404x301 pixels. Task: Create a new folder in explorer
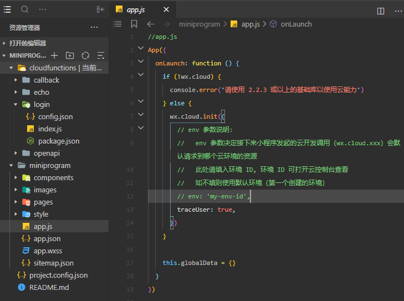tap(70, 55)
